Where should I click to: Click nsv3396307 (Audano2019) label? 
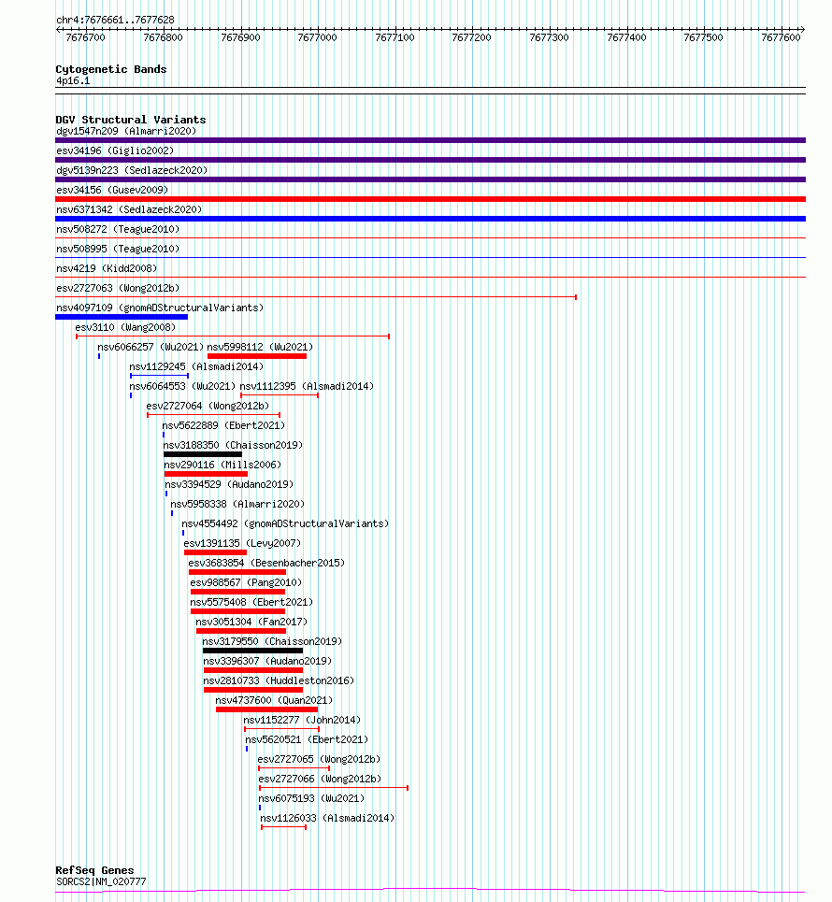267,661
